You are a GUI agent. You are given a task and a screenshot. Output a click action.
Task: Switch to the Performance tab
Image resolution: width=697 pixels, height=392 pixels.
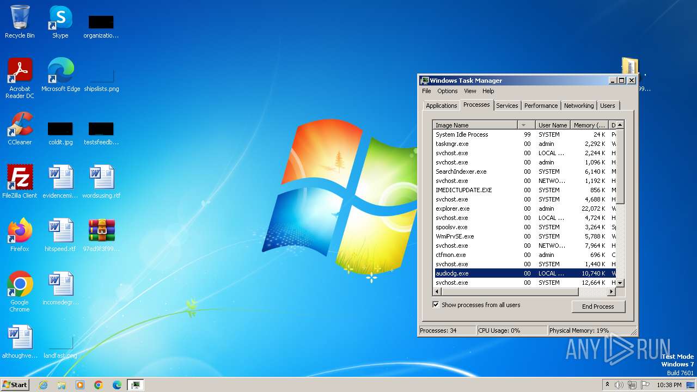click(541, 106)
